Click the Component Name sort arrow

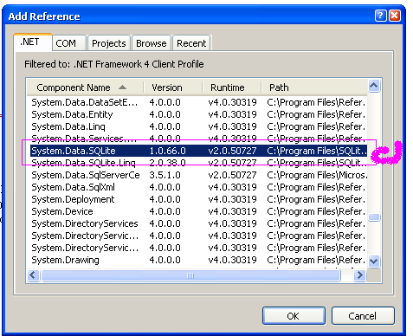point(122,87)
